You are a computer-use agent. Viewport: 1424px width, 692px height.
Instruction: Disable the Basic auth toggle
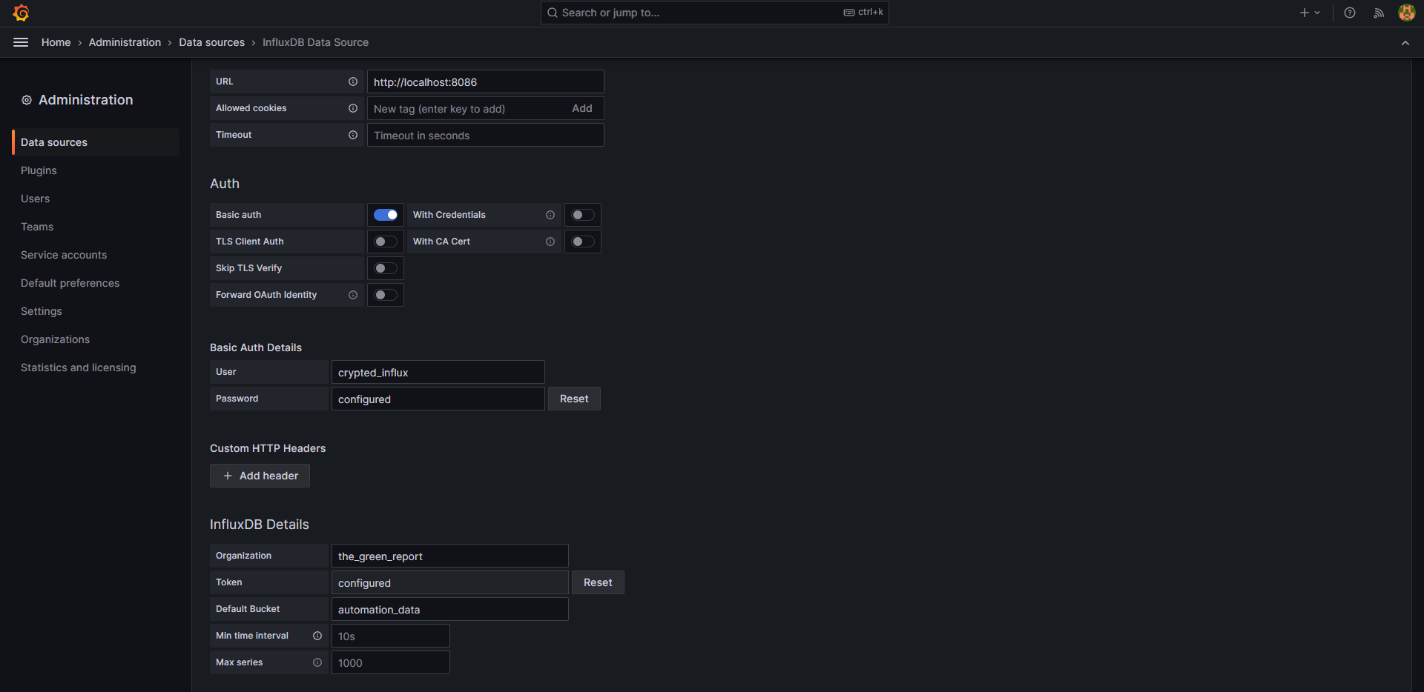tap(386, 215)
